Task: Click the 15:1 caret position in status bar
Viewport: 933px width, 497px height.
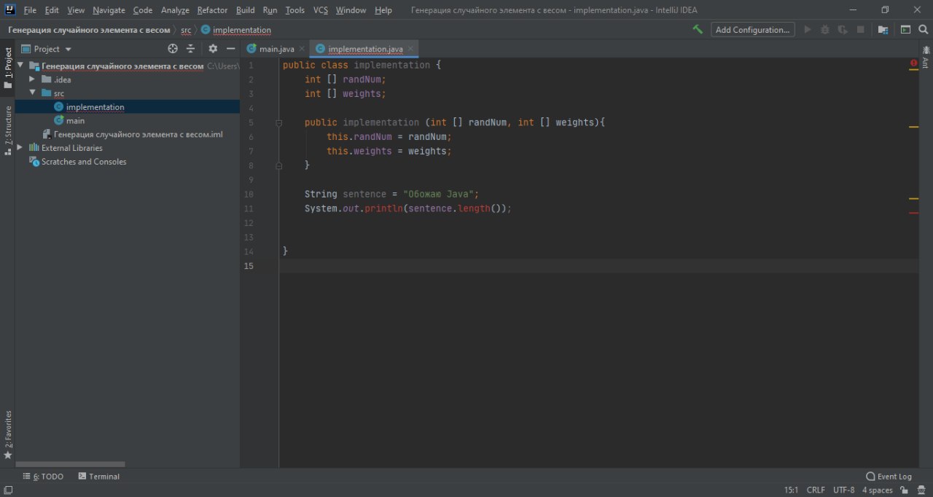Action: point(791,490)
